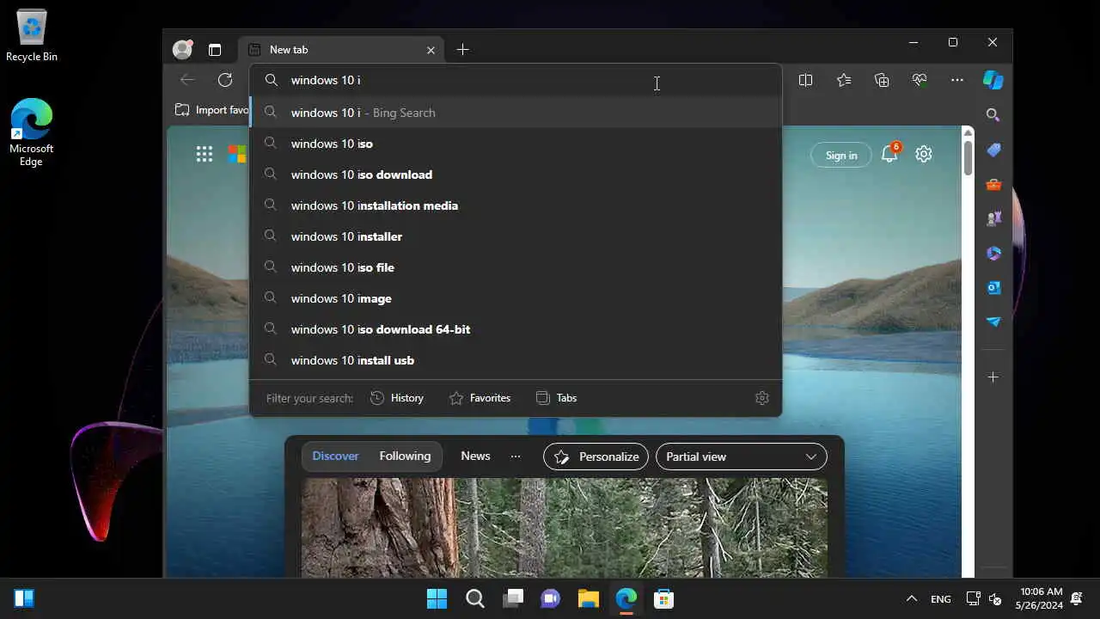Screen dimensions: 1100x619
Task: Open page settings gear icon
Action: click(924, 154)
